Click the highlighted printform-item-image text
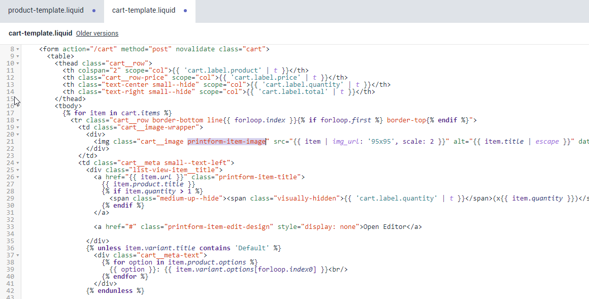 point(226,142)
